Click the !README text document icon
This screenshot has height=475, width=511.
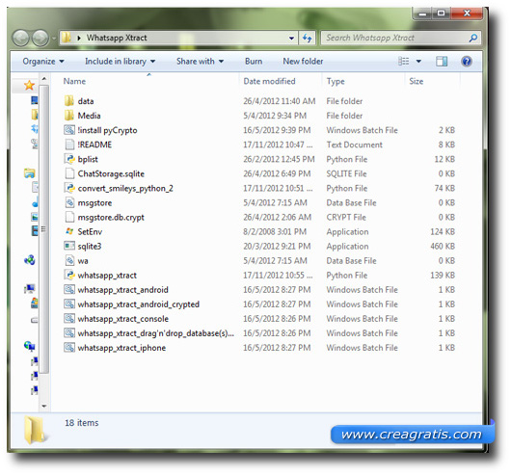point(69,145)
